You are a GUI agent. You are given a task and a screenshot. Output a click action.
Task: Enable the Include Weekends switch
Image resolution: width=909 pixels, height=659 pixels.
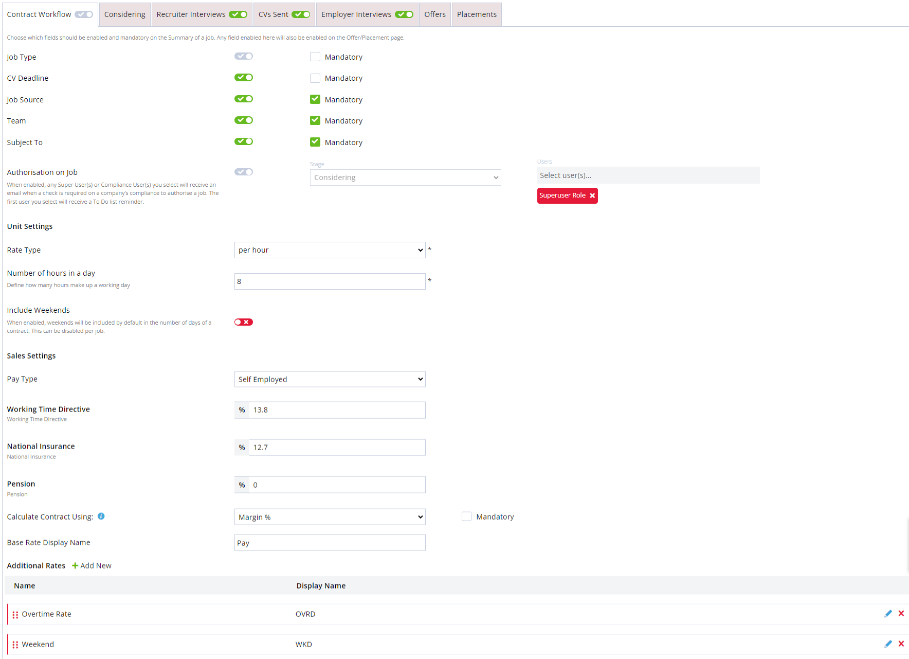click(x=243, y=322)
